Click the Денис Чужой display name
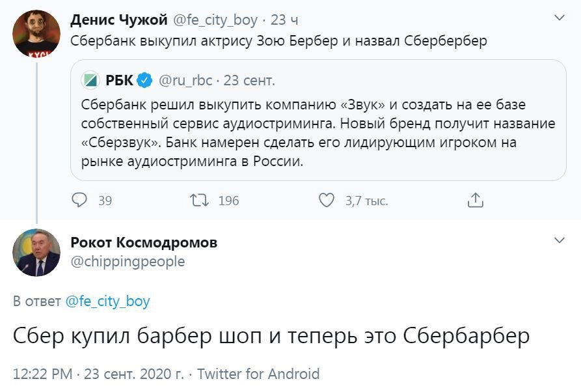The width and height of the screenshot is (581, 392). [119, 20]
